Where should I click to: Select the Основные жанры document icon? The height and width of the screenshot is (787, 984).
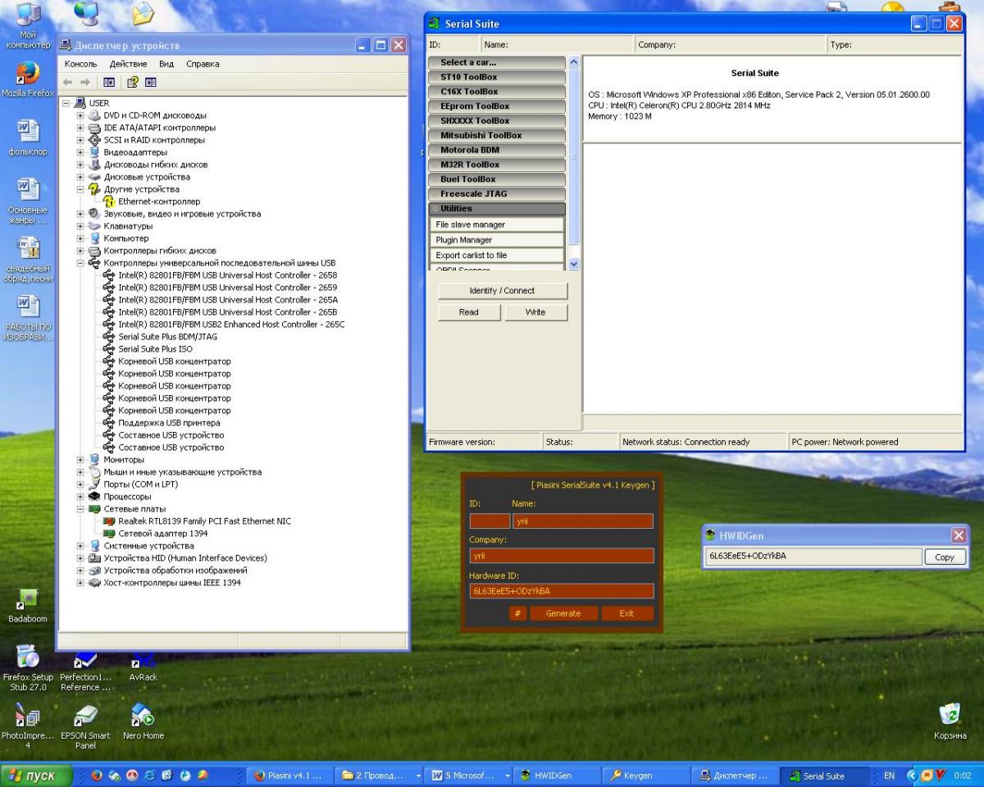pyautogui.click(x=28, y=202)
